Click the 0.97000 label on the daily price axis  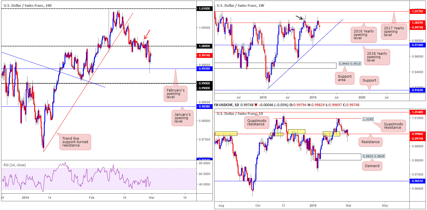coord(418,174)
